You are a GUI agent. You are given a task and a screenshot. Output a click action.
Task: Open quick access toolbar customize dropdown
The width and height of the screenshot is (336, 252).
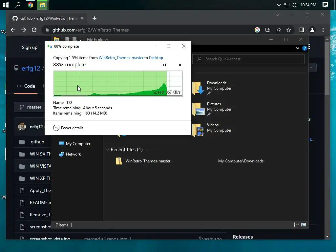80,40
